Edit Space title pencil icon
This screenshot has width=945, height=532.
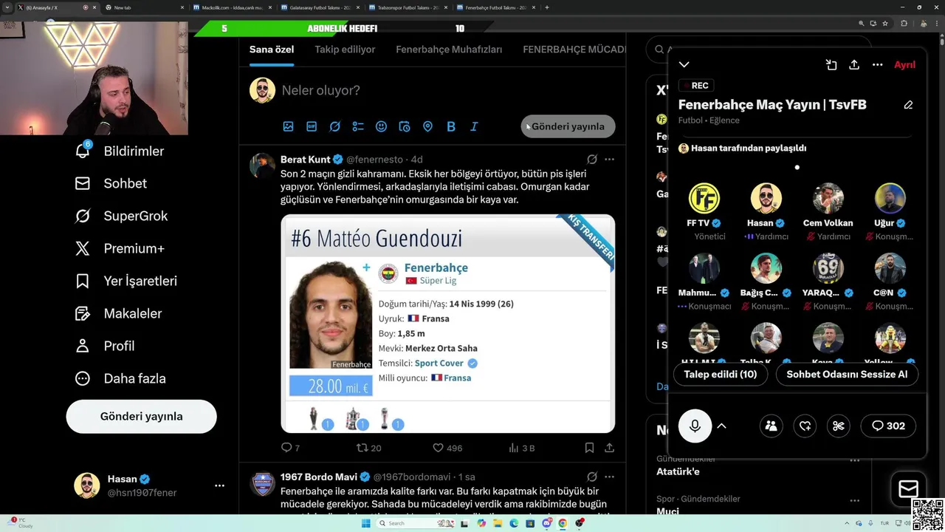(x=908, y=105)
